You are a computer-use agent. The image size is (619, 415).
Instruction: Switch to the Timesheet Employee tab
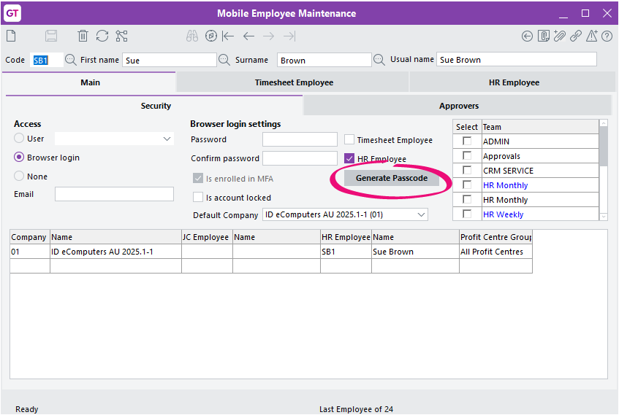pos(294,82)
